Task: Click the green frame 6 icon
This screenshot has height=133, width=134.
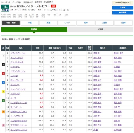Action: (x=3, y=100)
